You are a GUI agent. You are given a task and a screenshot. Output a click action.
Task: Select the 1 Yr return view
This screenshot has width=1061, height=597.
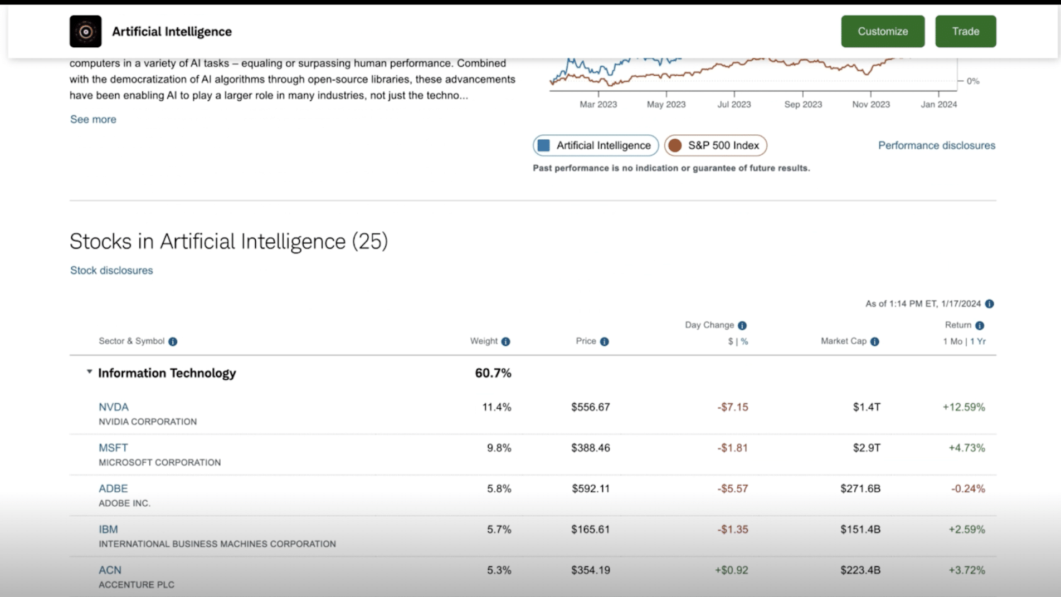[979, 341]
